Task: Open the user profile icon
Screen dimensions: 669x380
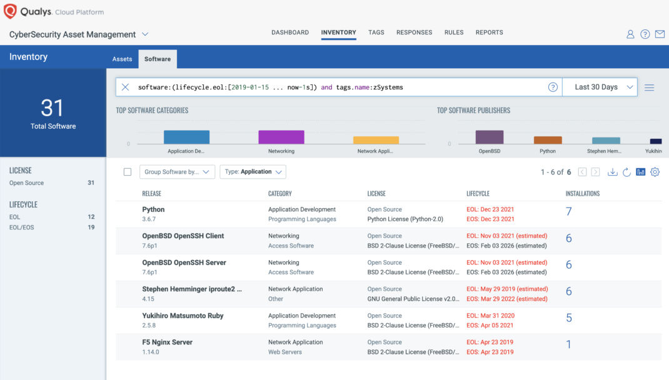Action: pos(630,34)
